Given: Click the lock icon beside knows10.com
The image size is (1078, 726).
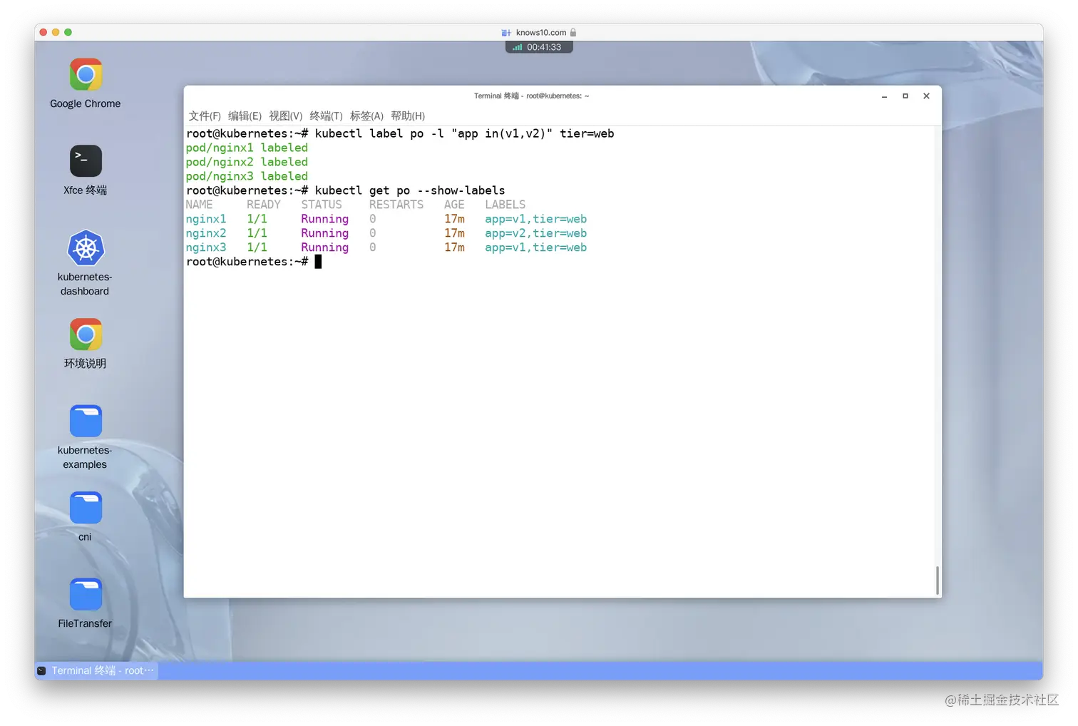Looking at the screenshot, I should click(x=575, y=32).
